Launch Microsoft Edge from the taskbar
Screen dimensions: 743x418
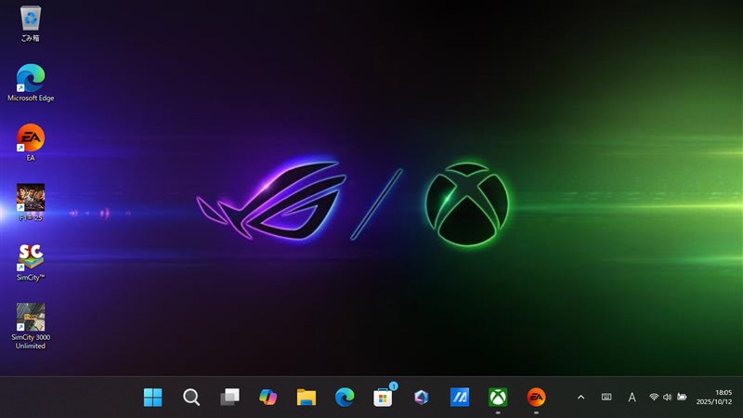(x=345, y=398)
